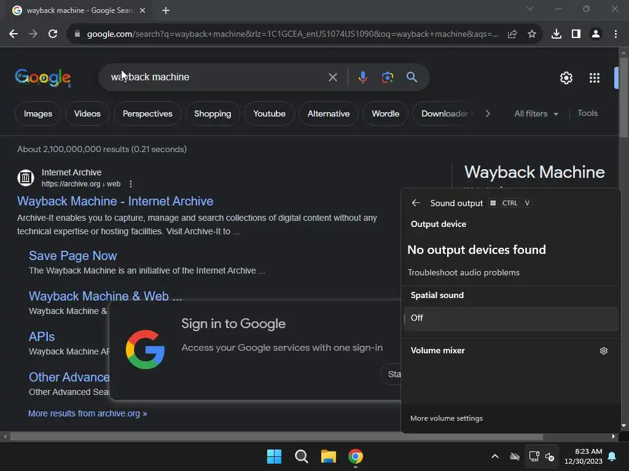Select the Youtube filter chip
This screenshot has width=629, height=471.
coord(269,113)
